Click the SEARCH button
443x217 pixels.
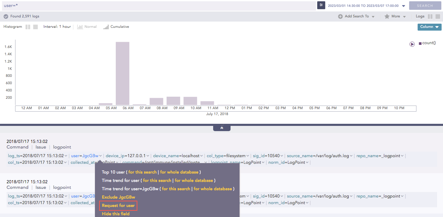[x=425, y=5]
